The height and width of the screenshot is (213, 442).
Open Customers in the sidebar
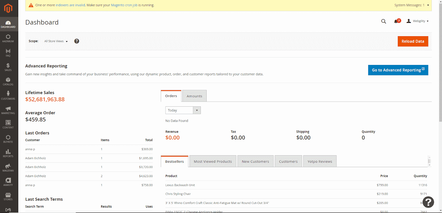8,96
